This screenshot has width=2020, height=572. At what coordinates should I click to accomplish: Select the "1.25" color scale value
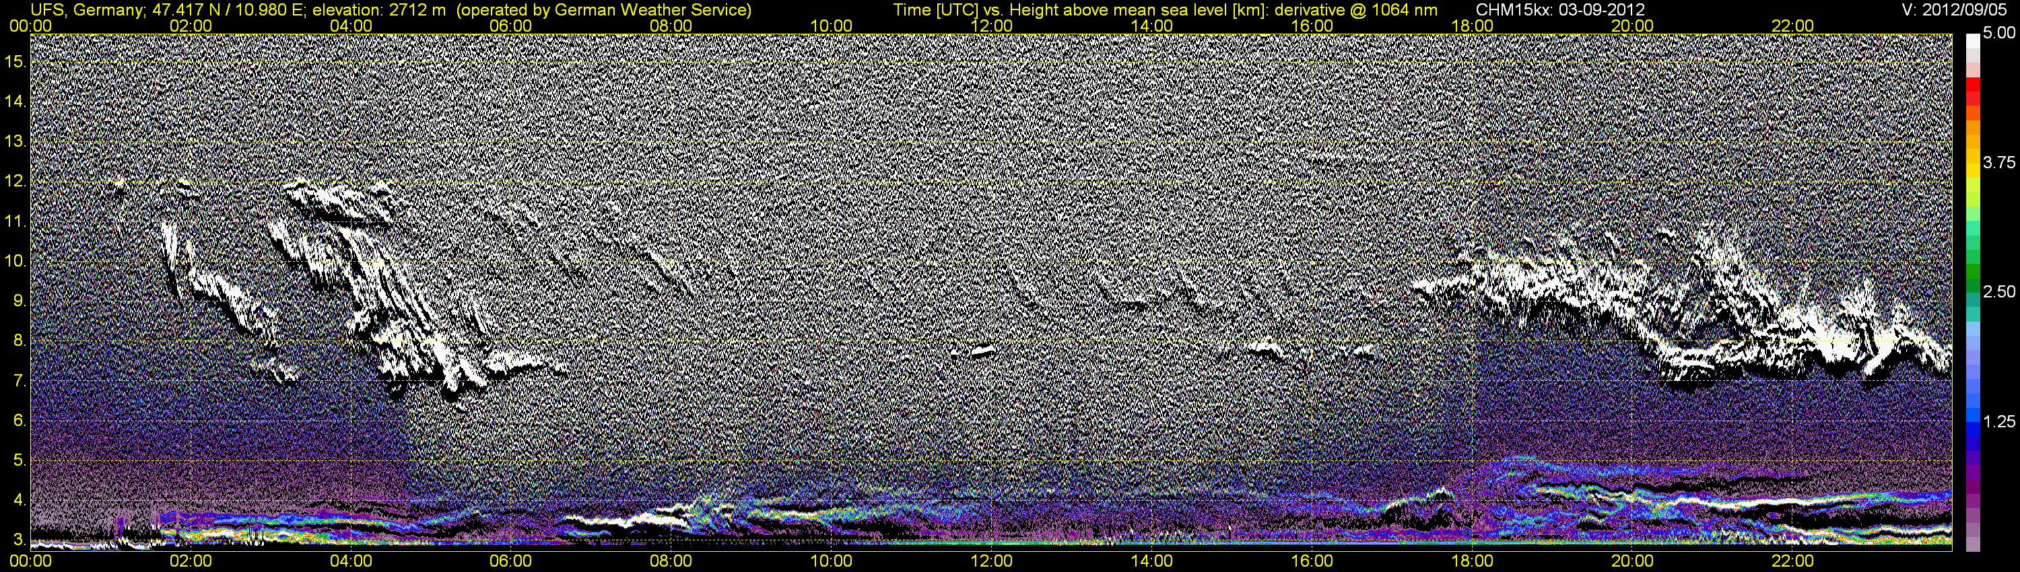click(1999, 421)
